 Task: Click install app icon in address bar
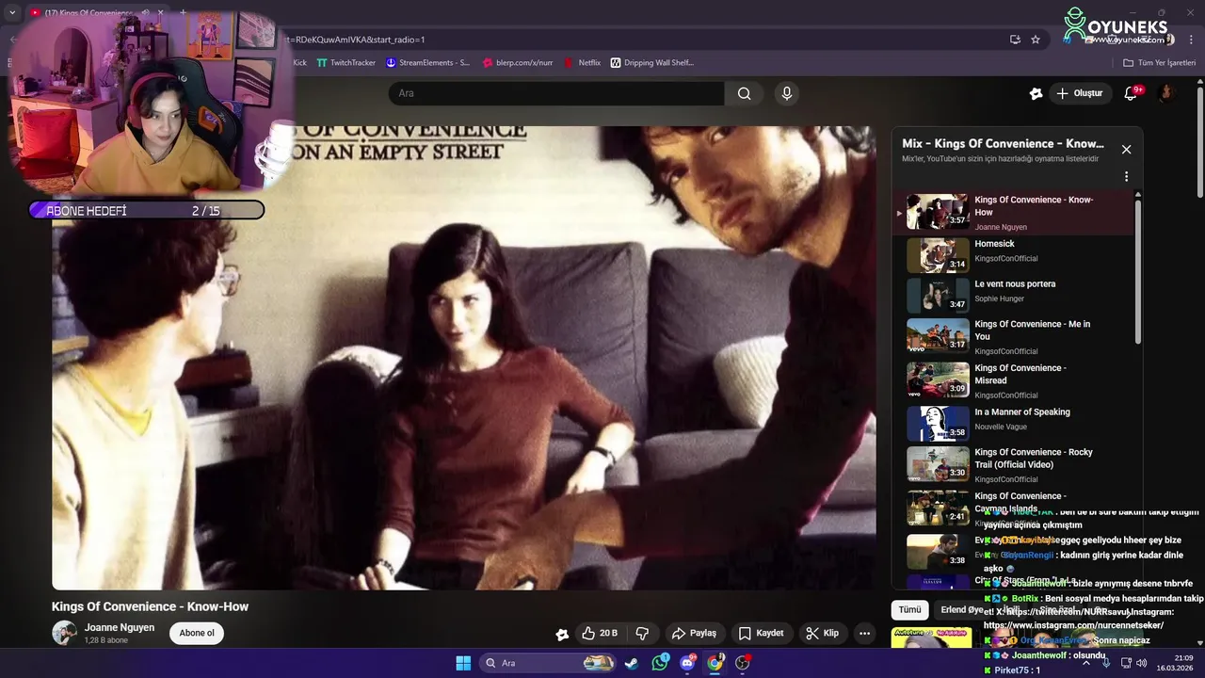(x=1015, y=40)
